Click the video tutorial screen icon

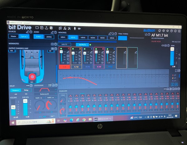click(x=179, y=31)
